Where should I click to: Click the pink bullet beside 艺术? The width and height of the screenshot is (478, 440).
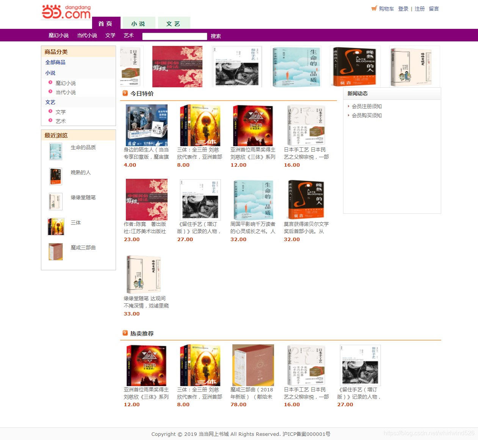click(50, 120)
